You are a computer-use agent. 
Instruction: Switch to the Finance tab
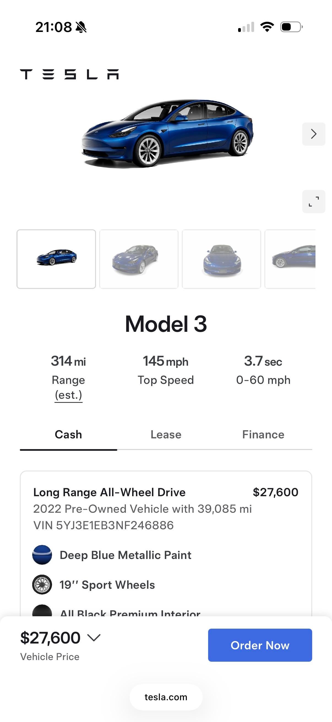click(x=263, y=435)
